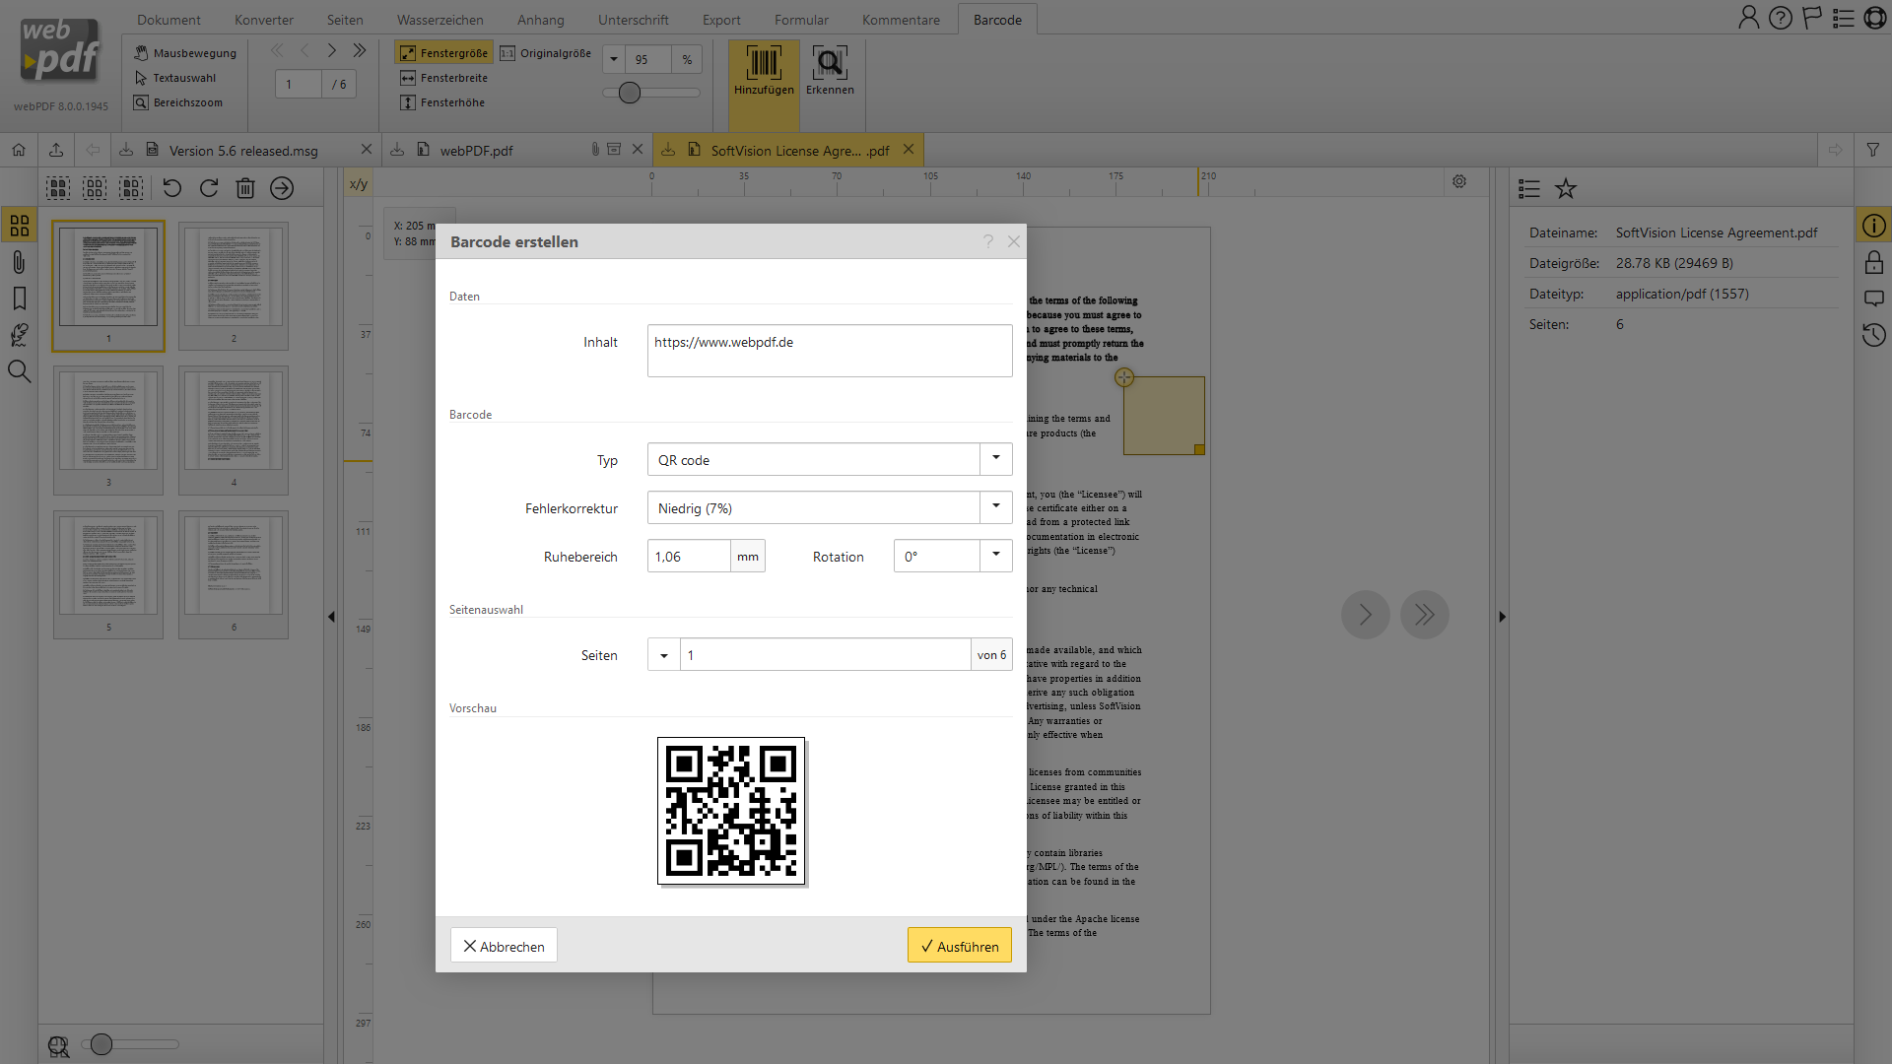Toggle the Mausbewegung mouse mode
The image size is (1892, 1064).
(185, 53)
